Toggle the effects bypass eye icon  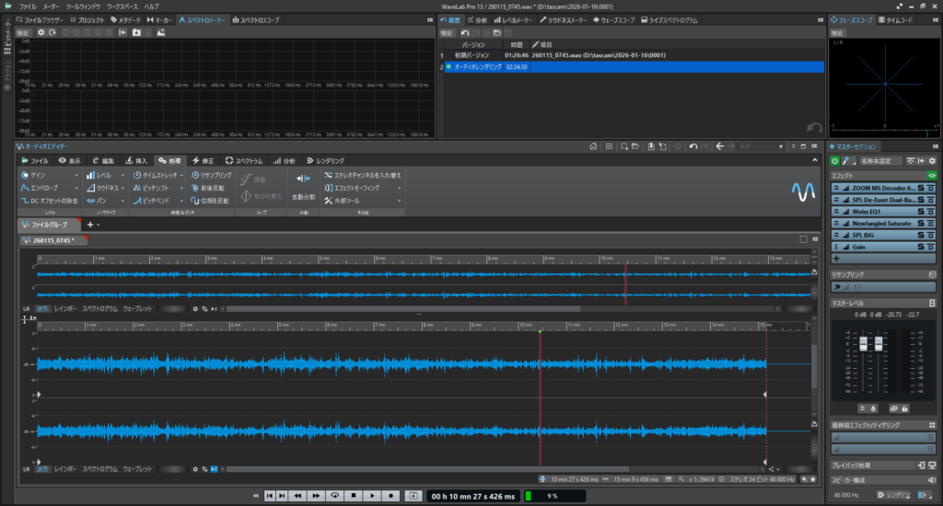point(931,174)
